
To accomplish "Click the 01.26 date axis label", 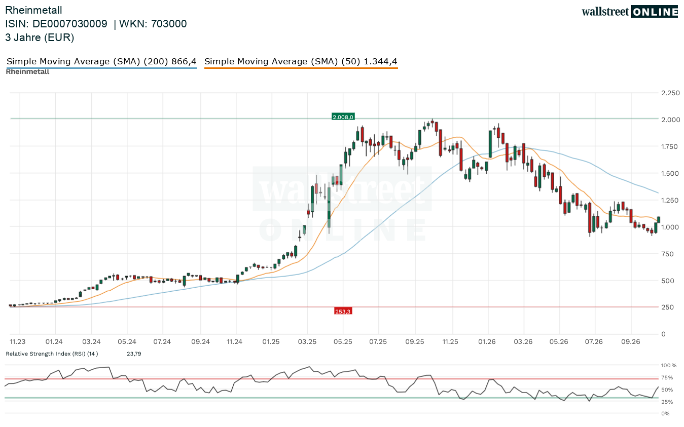I will pyautogui.click(x=487, y=342).
